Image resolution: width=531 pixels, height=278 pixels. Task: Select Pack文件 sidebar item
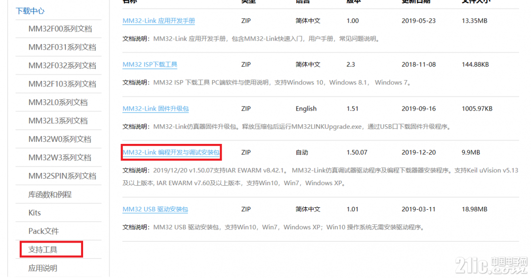pyautogui.click(x=43, y=231)
